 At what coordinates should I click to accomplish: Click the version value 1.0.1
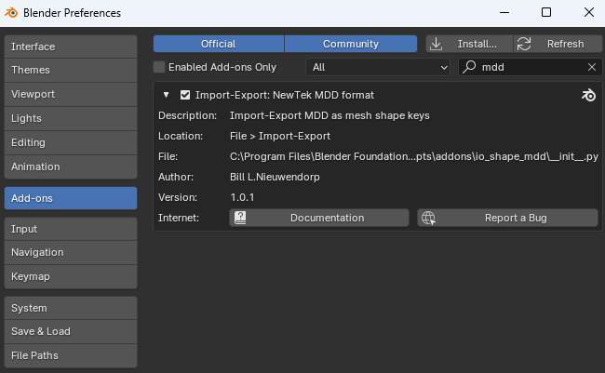coord(242,197)
